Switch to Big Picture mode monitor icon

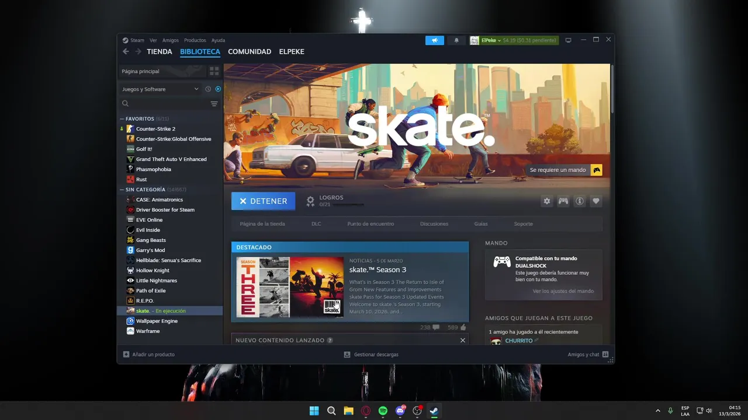click(568, 40)
